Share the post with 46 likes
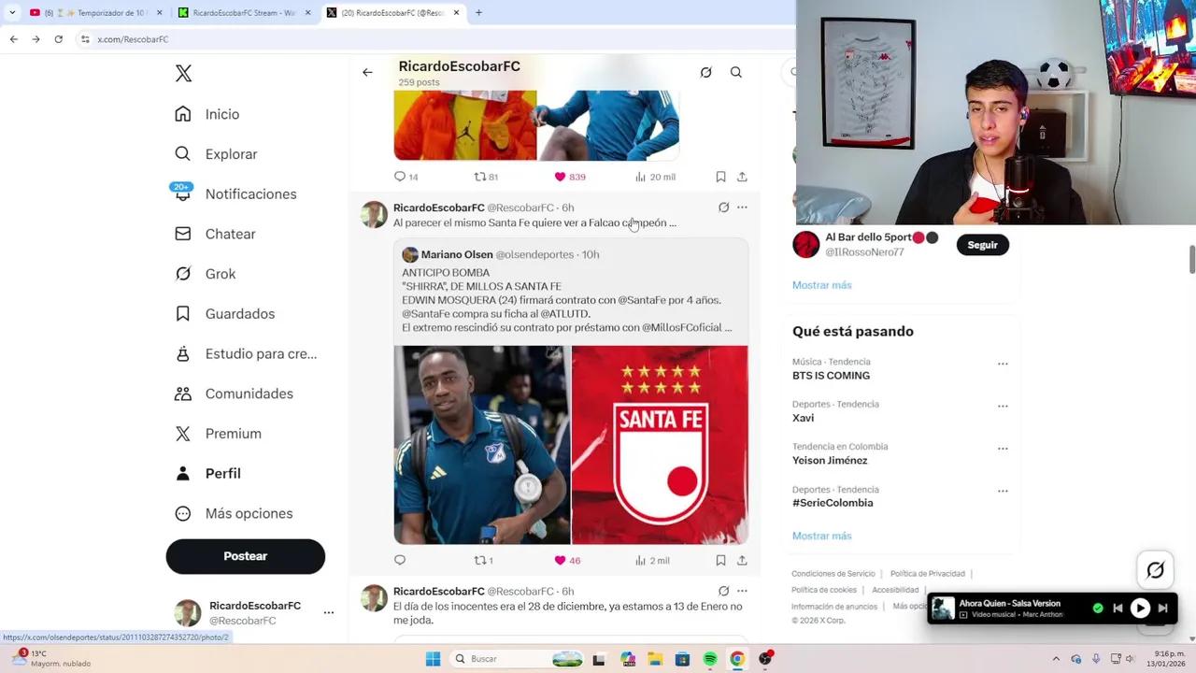1196x673 pixels. tap(742, 561)
